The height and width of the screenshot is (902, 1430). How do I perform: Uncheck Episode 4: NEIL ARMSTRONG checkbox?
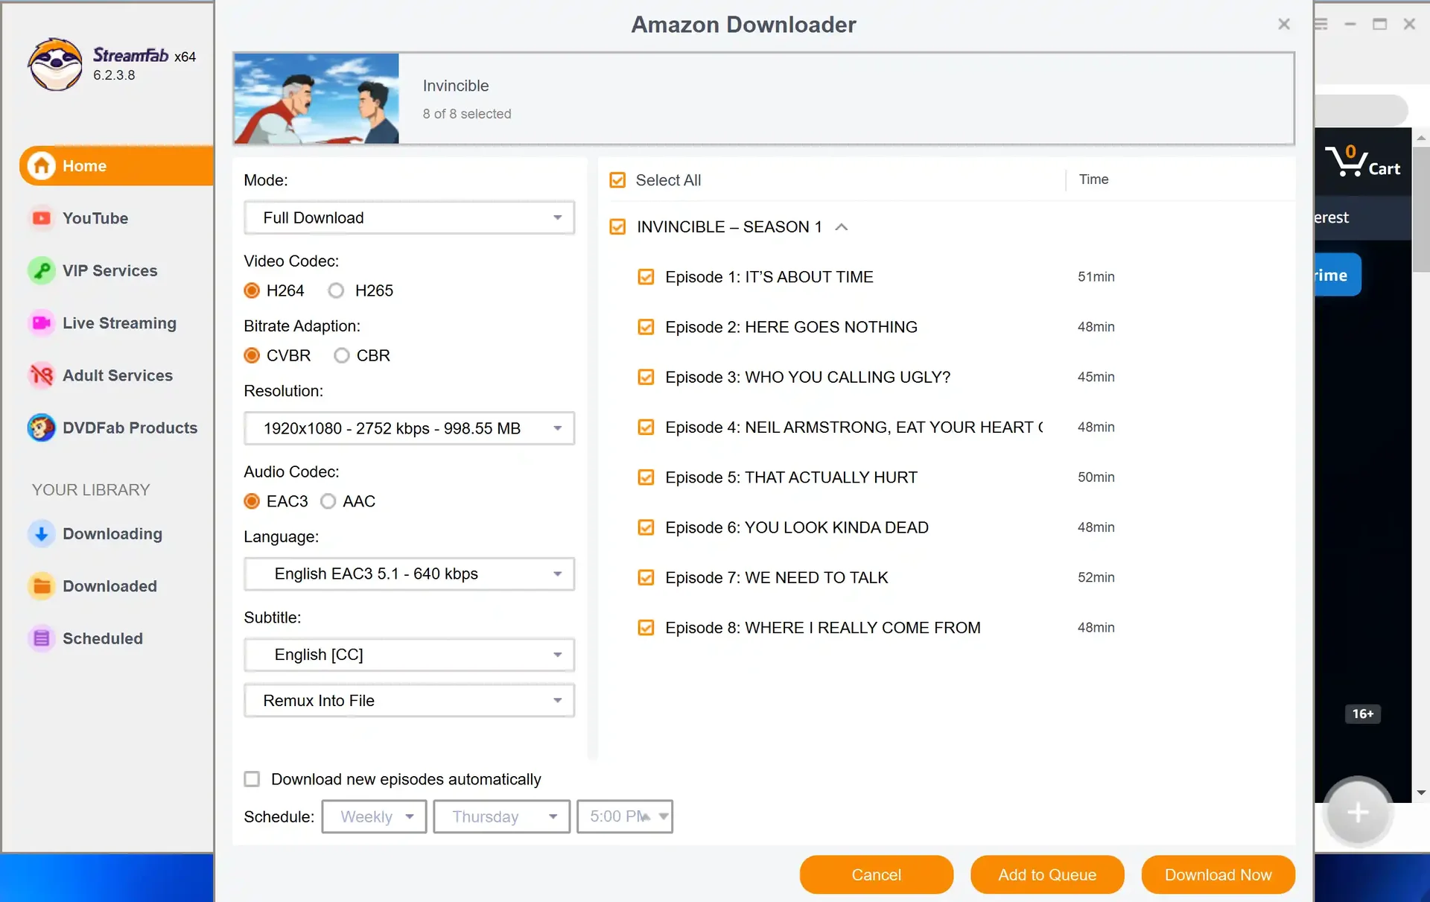click(x=646, y=428)
